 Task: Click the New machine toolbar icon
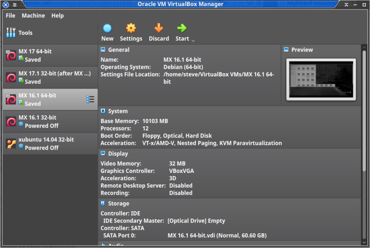click(x=107, y=28)
